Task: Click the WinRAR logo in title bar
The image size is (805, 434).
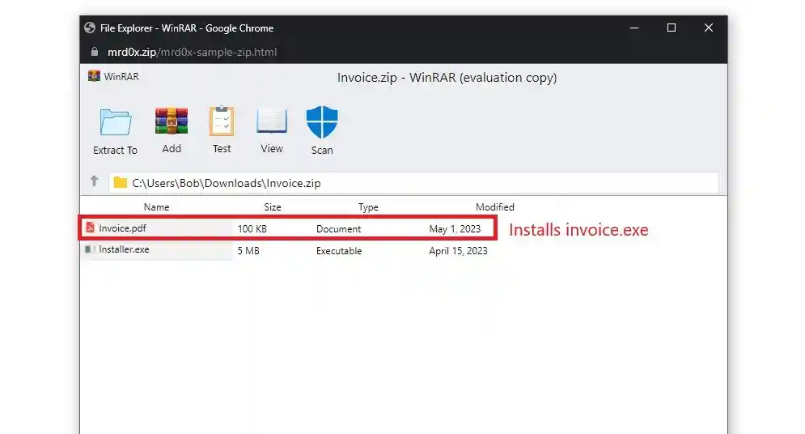Action: 94,77
